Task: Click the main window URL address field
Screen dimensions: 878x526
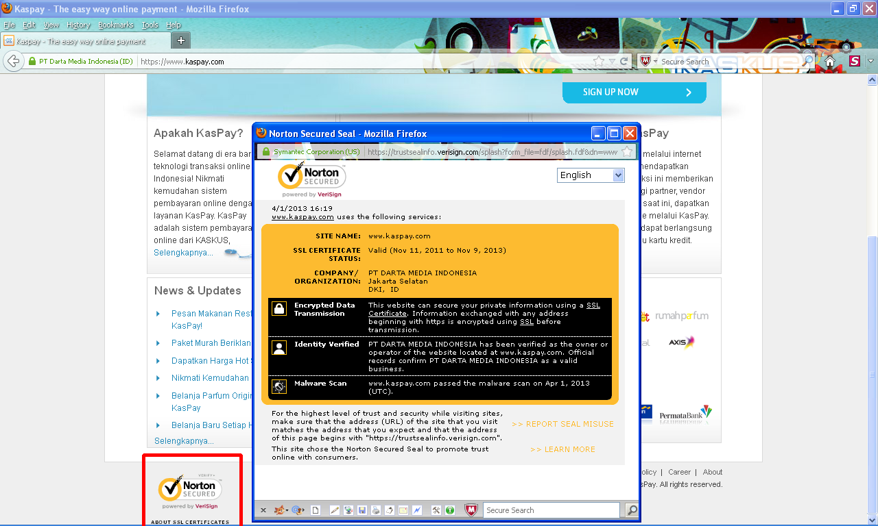Action: click(x=364, y=62)
